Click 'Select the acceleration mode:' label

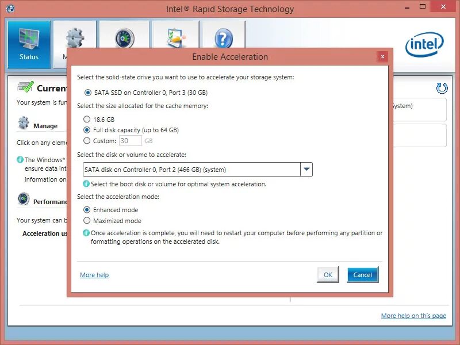point(118,197)
